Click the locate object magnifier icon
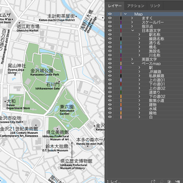The image size is (183, 183). (162, 181)
